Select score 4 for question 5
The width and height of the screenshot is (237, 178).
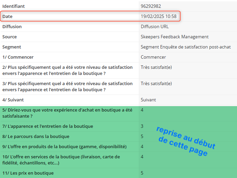click(142, 110)
